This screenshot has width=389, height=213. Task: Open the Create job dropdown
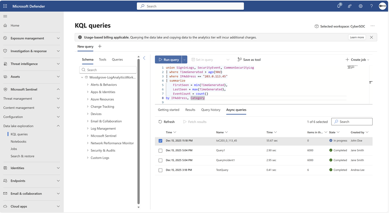(357, 60)
